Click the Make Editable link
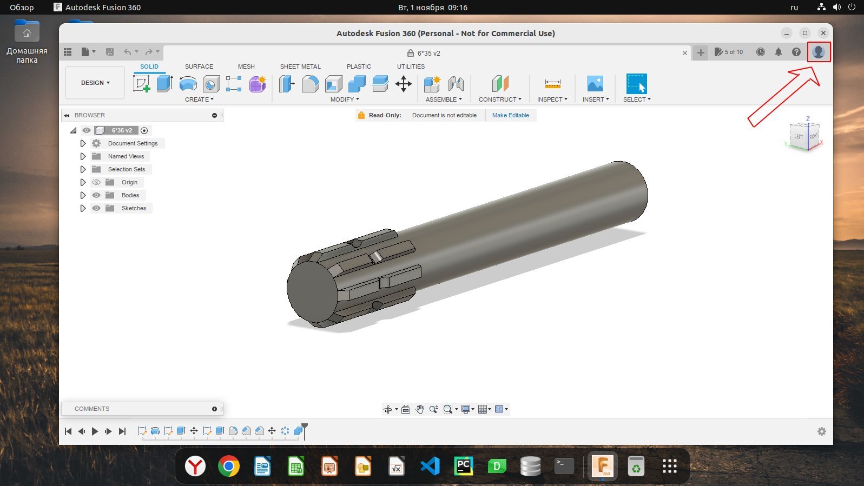Screen dimensions: 864x486 click(510, 115)
